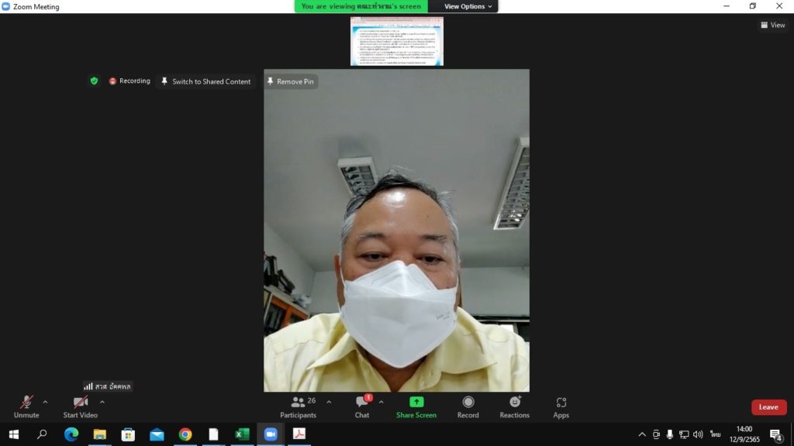Viewport: 794px width, 446px height.
Task: Click the Zoom icon in the taskbar
Action: pyautogui.click(x=271, y=434)
